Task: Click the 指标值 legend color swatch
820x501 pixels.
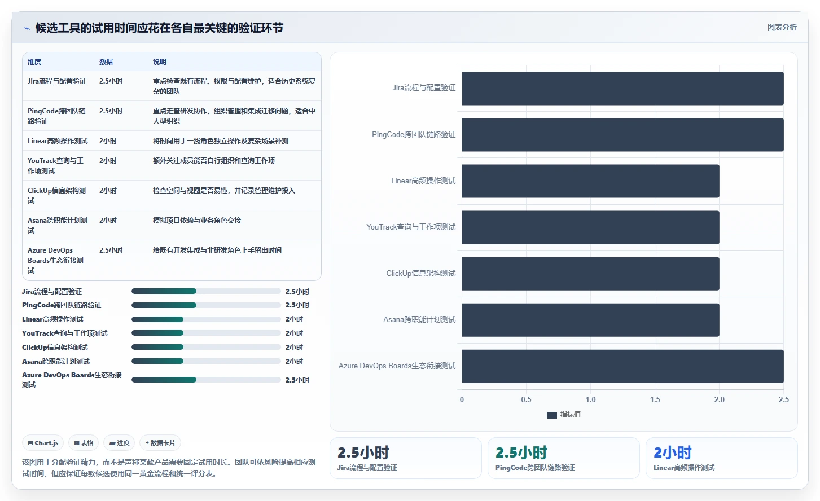Action: (x=552, y=415)
